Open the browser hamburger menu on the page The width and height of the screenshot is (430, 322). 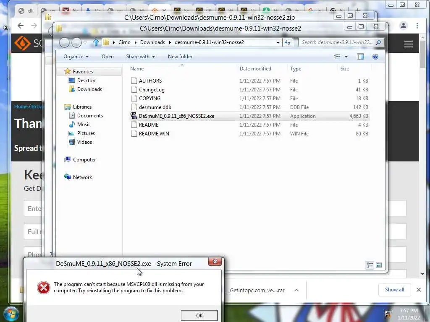408,44
